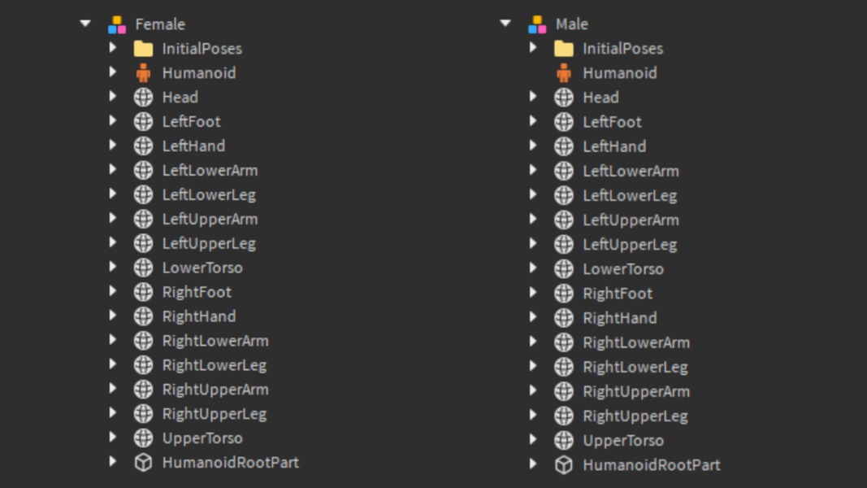Click the Female model icon
Screen dimensions: 867x488
[x=117, y=24]
